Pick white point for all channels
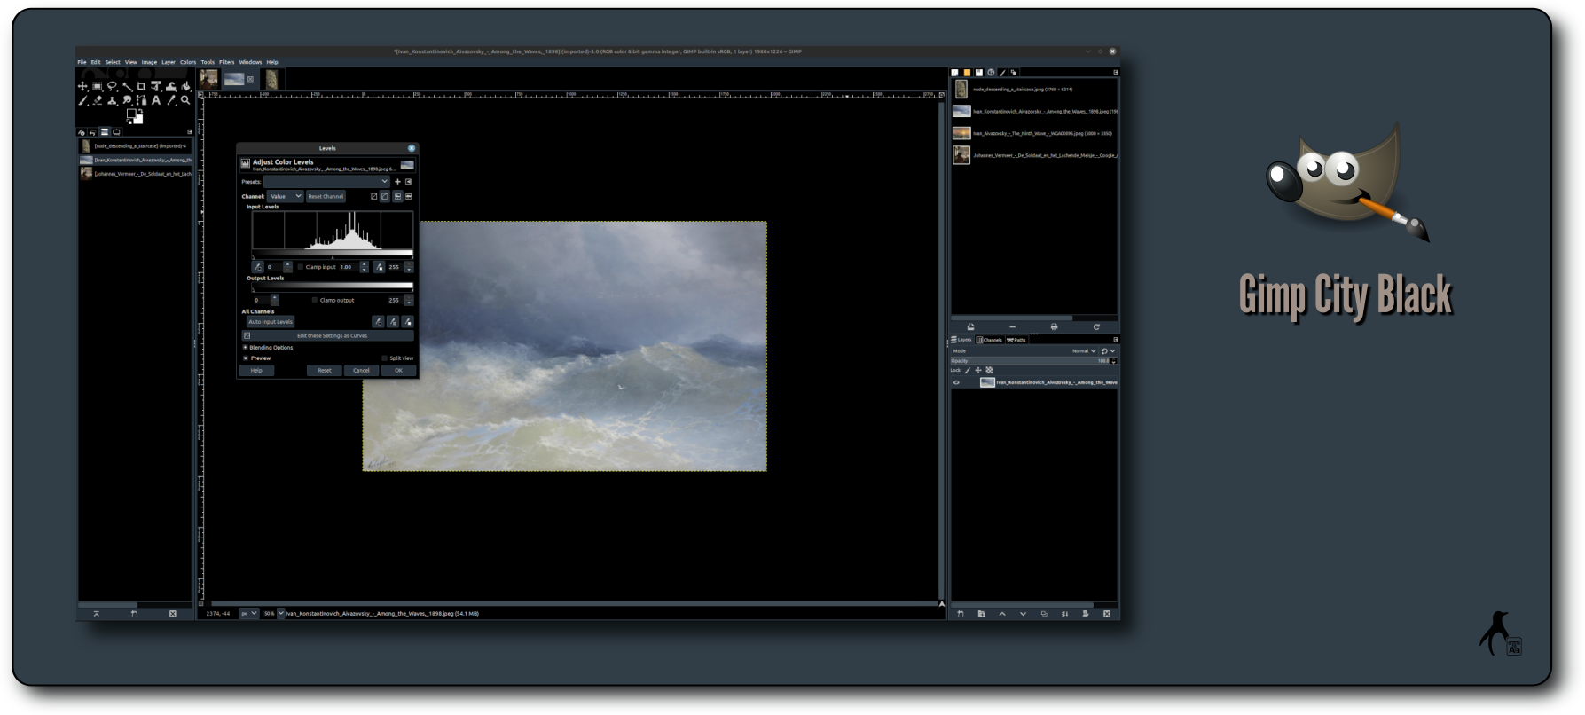This screenshot has width=1585, height=715. (408, 322)
